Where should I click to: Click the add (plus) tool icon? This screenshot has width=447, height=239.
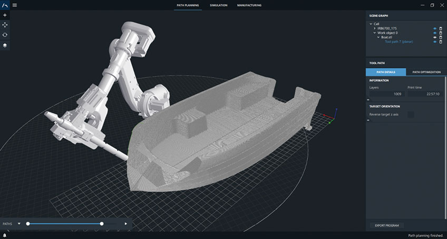[5, 15]
